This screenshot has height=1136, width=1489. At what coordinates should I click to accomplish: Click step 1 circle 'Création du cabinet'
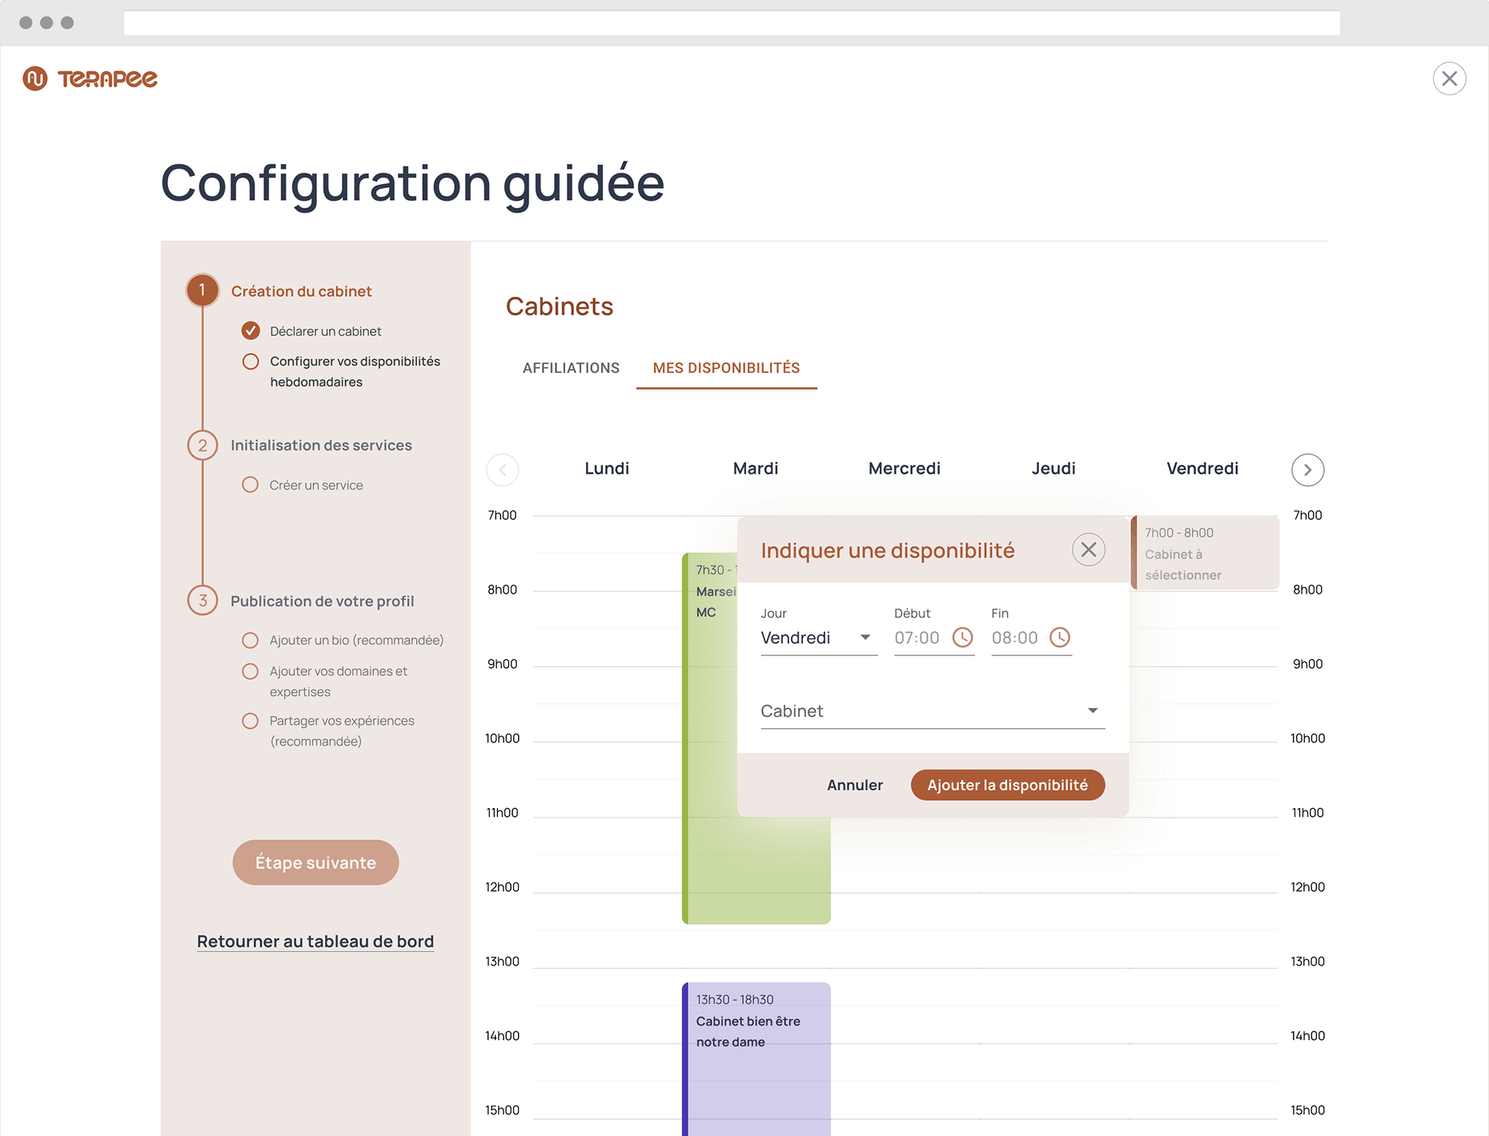tap(203, 290)
